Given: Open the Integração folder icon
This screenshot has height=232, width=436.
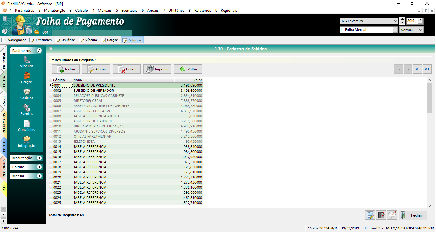Looking at the screenshot, I should (27, 140).
